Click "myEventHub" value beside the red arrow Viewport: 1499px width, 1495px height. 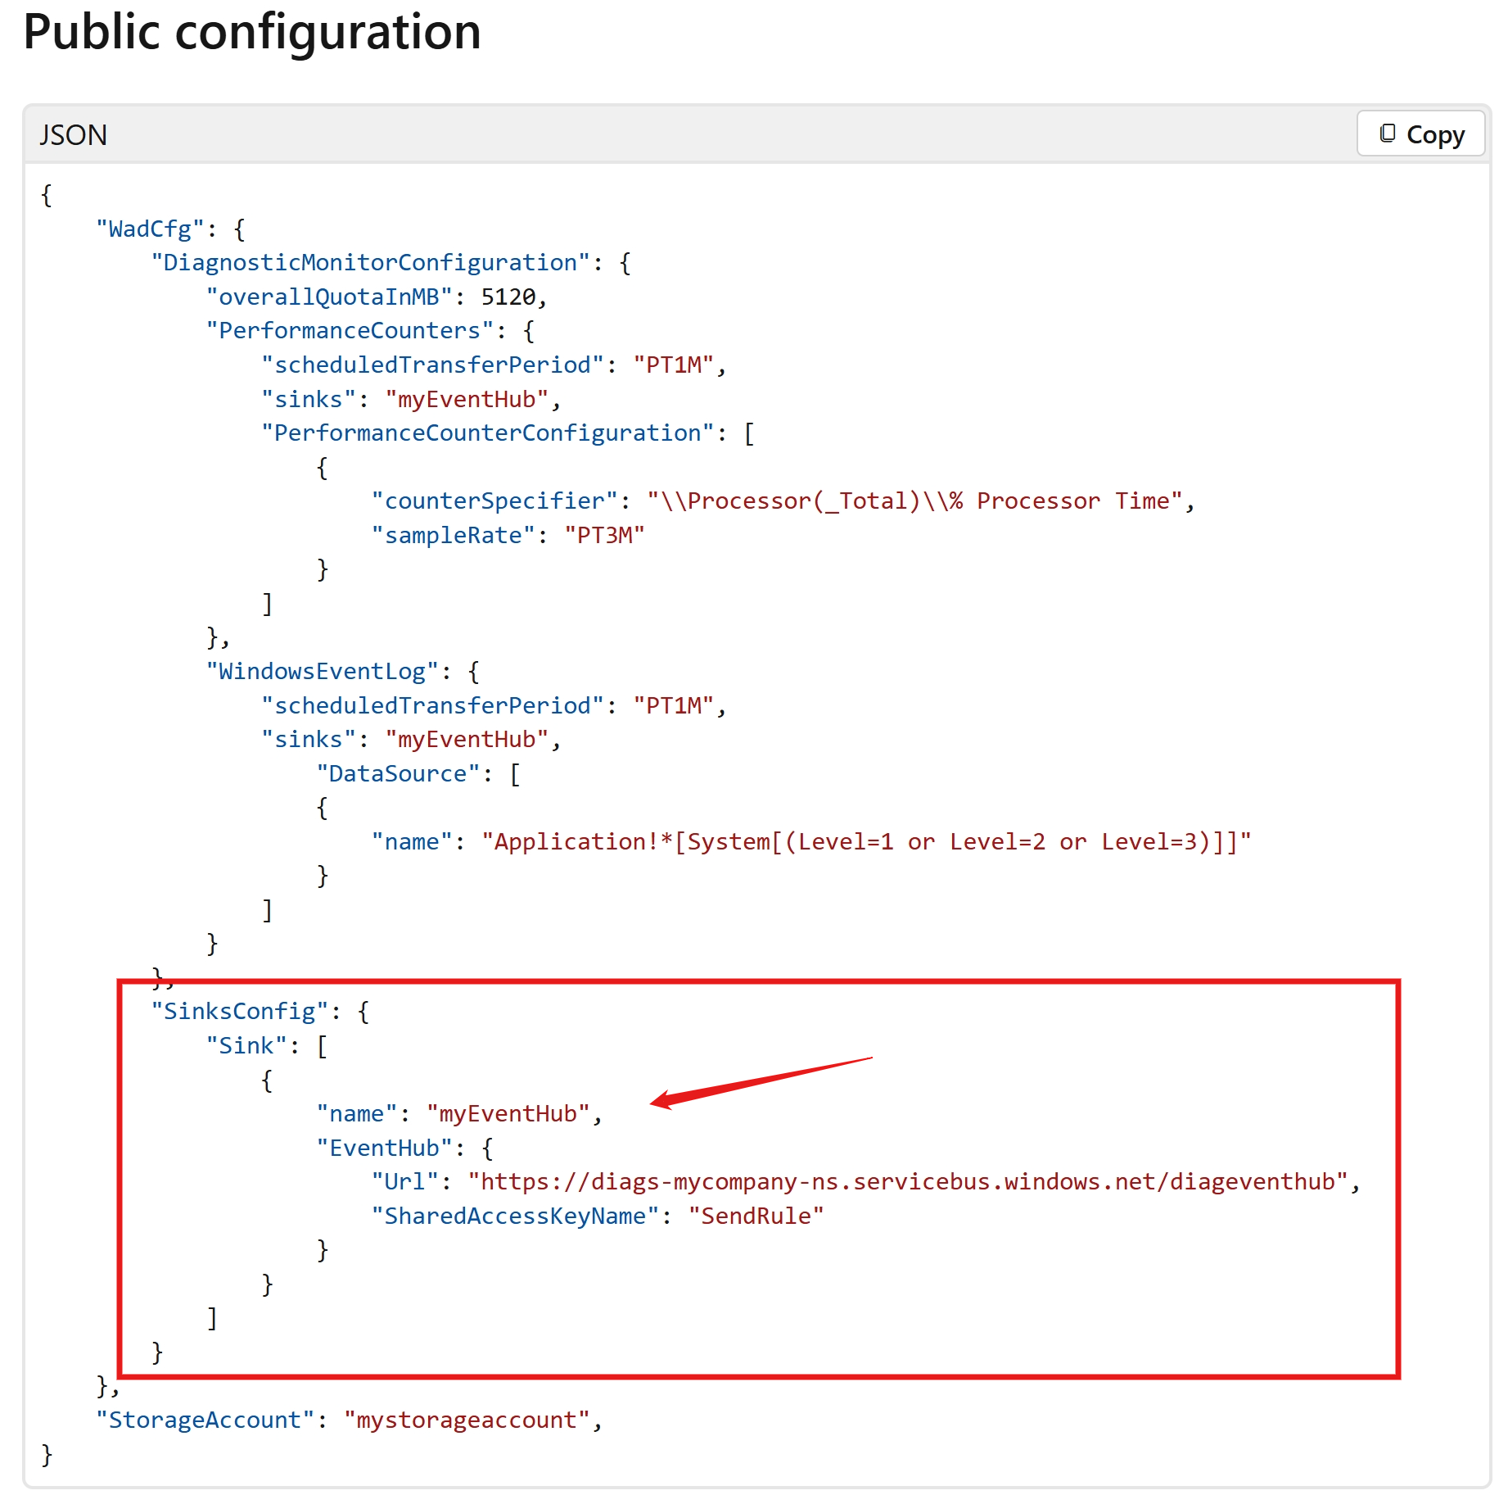(x=508, y=1114)
